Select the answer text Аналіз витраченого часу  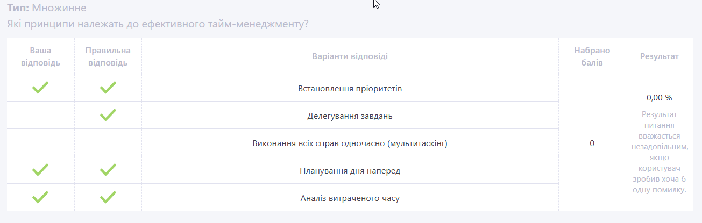click(350, 198)
